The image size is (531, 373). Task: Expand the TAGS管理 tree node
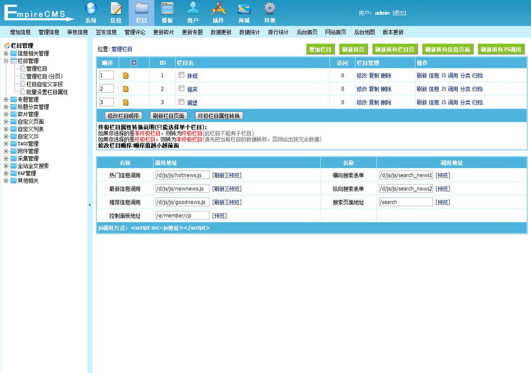tap(6, 144)
